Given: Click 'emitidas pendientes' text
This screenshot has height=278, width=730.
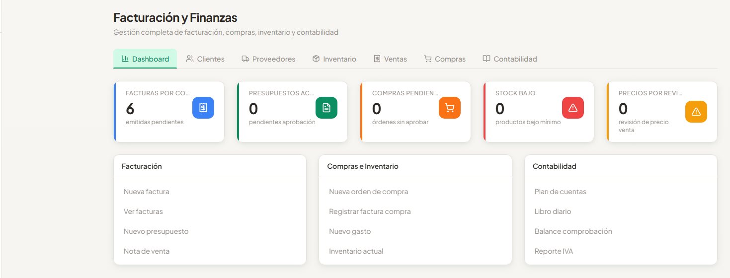Looking at the screenshot, I should [x=155, y=122].
